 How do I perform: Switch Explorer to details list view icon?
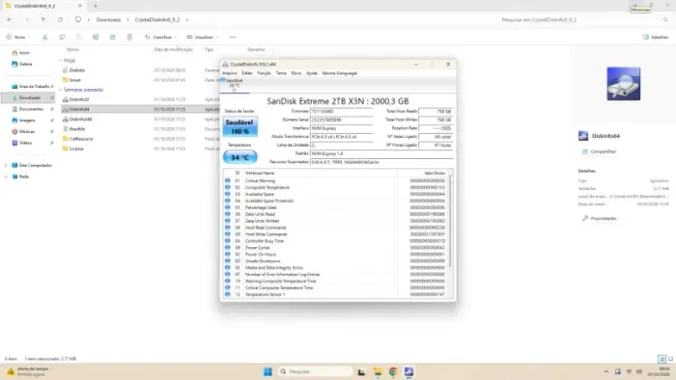662,359
